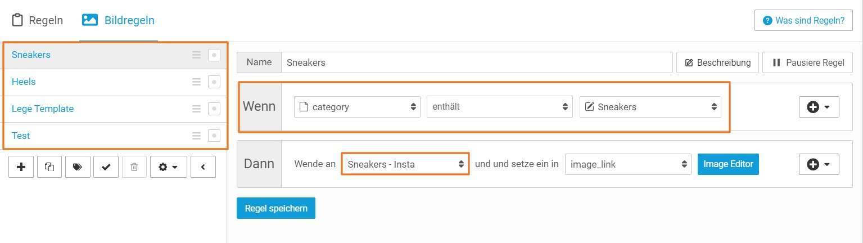Duplicate rule using the copy icon

click(49, 166)
